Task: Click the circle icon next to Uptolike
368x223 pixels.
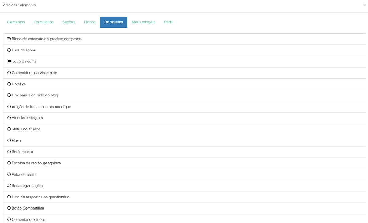Action: [9, 84]
